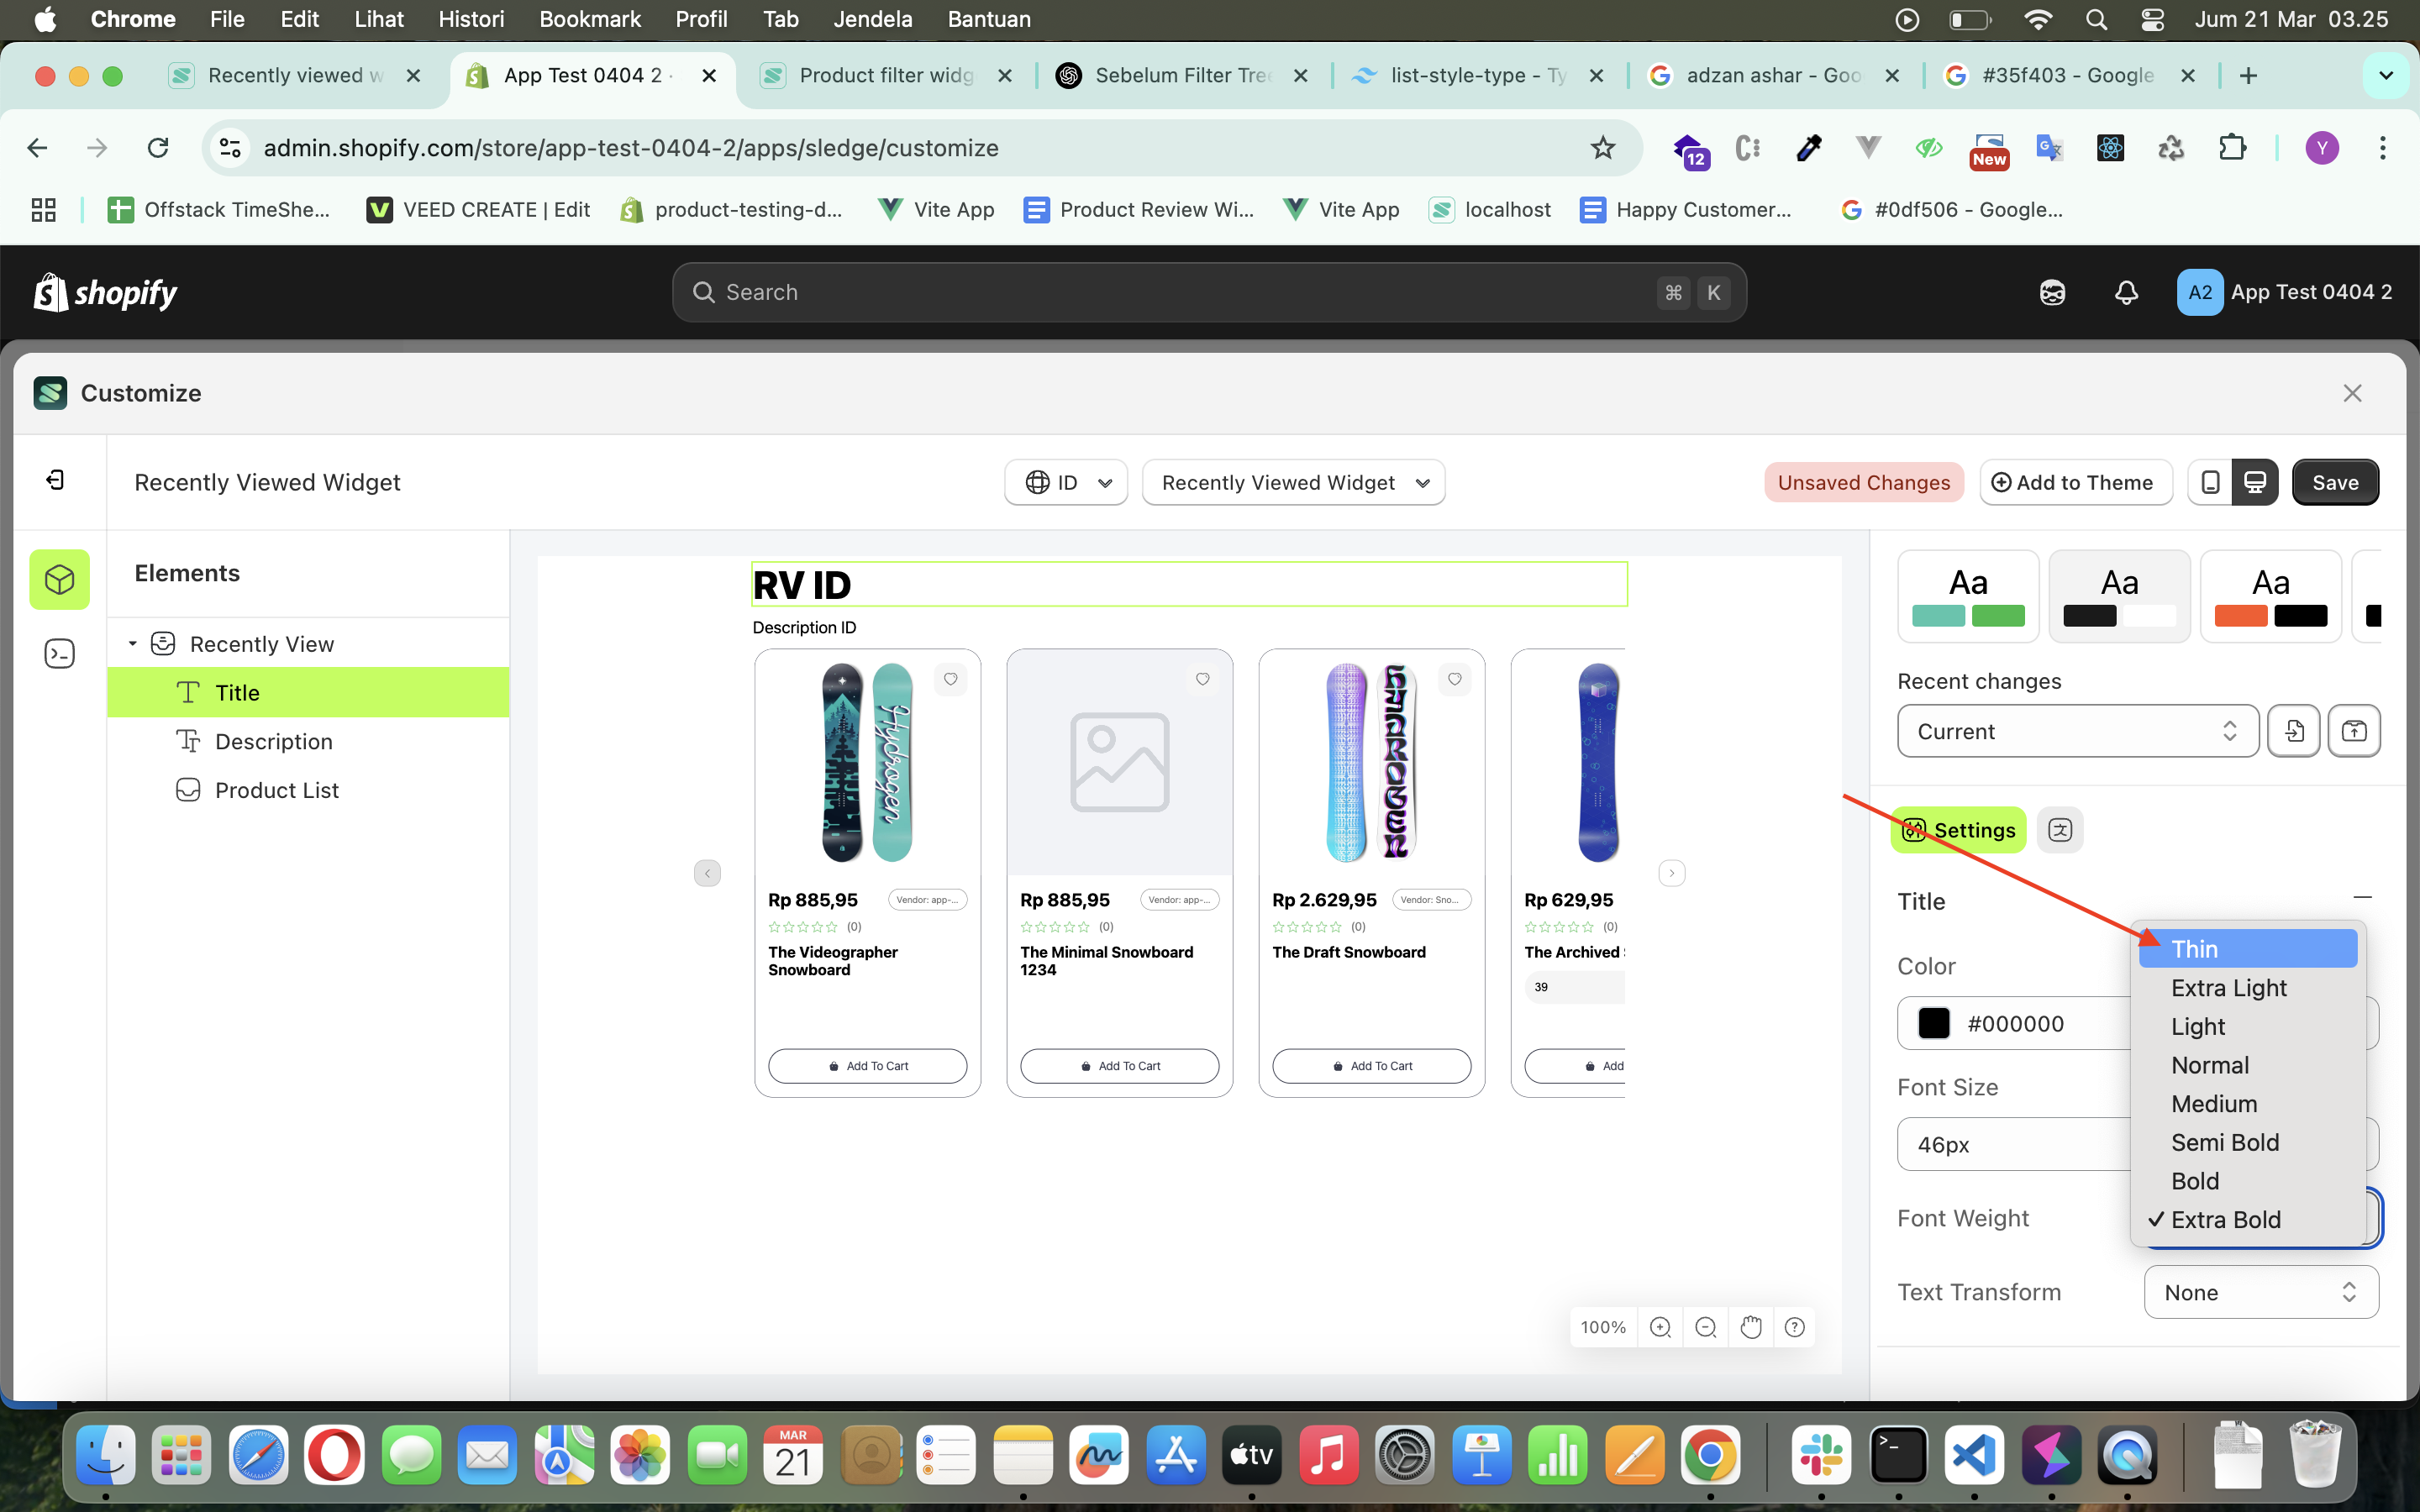The width and height of the screenshot is (2420, 1512).
Task: Toggle wishlist heart on Draft Snowboard
Action: (1454, 679)
